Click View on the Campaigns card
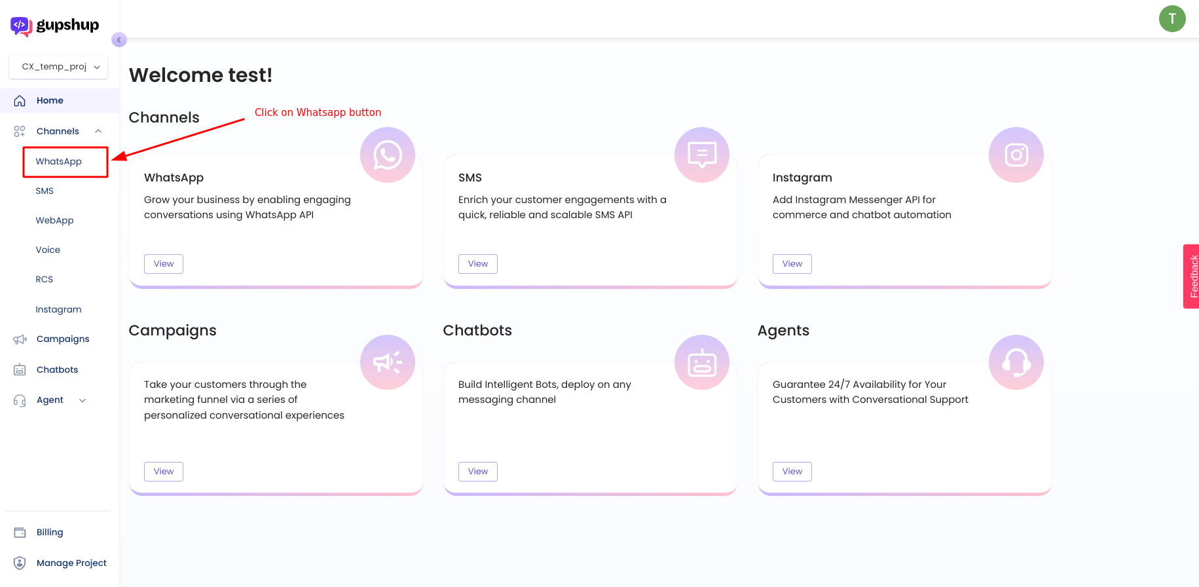The height and width of the screenshot is (587, 1199). [x=164, y=472]
